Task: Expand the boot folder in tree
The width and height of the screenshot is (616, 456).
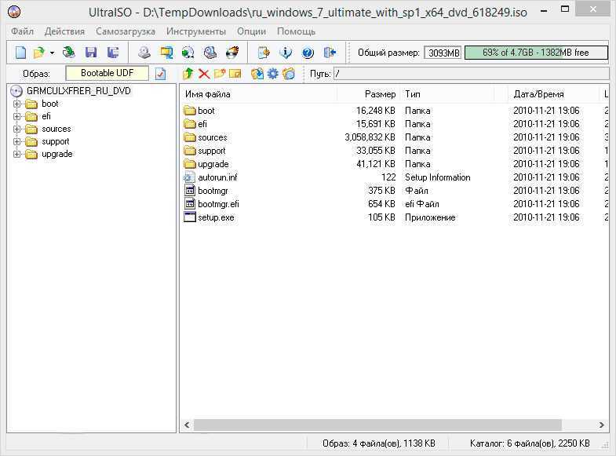Action: click(17, 104)
